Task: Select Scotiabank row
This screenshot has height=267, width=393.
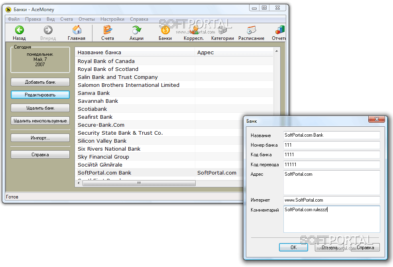Action: [x=174, y=109]
